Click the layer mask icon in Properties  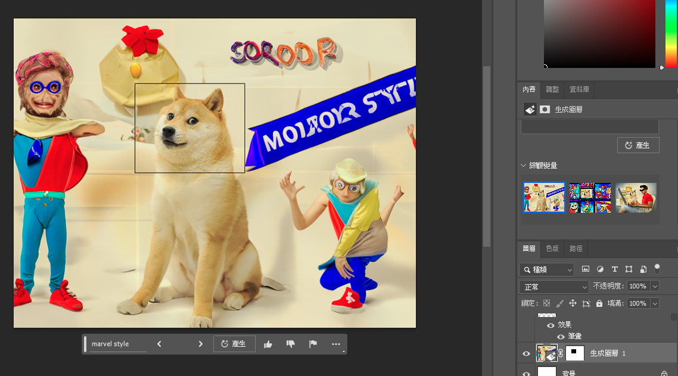coord(545,110)
